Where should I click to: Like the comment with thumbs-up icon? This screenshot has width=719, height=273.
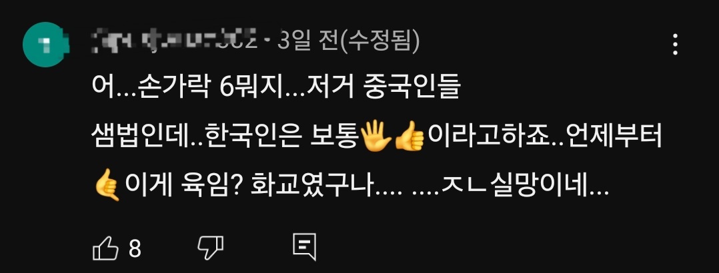(105, 249)
